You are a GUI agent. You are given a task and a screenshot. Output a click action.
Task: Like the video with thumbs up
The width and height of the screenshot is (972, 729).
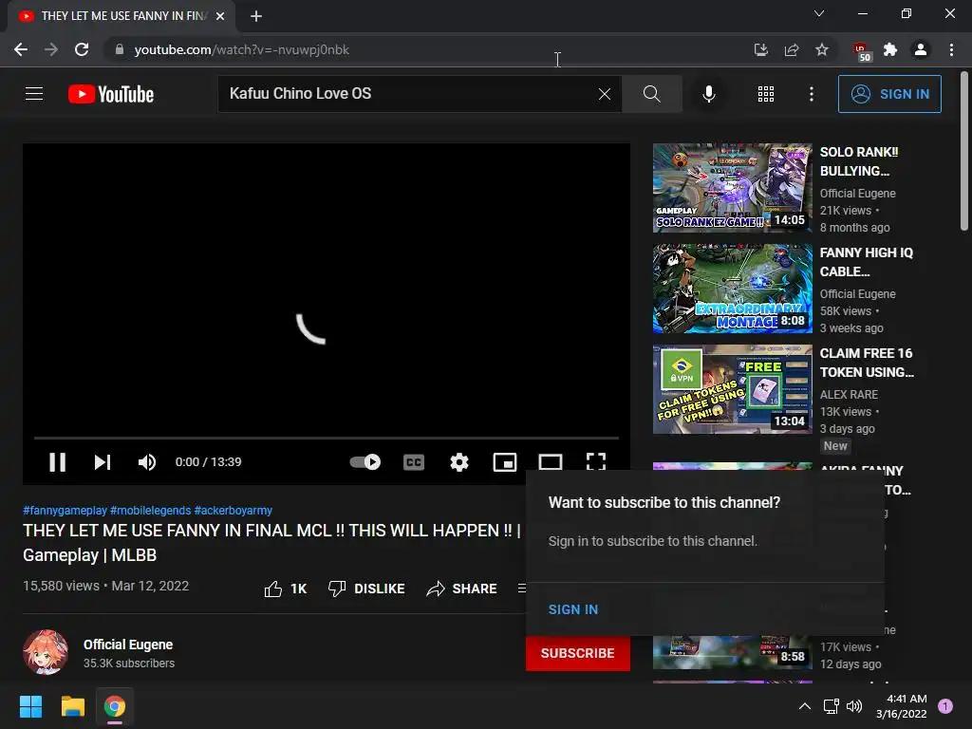[285, 589]
